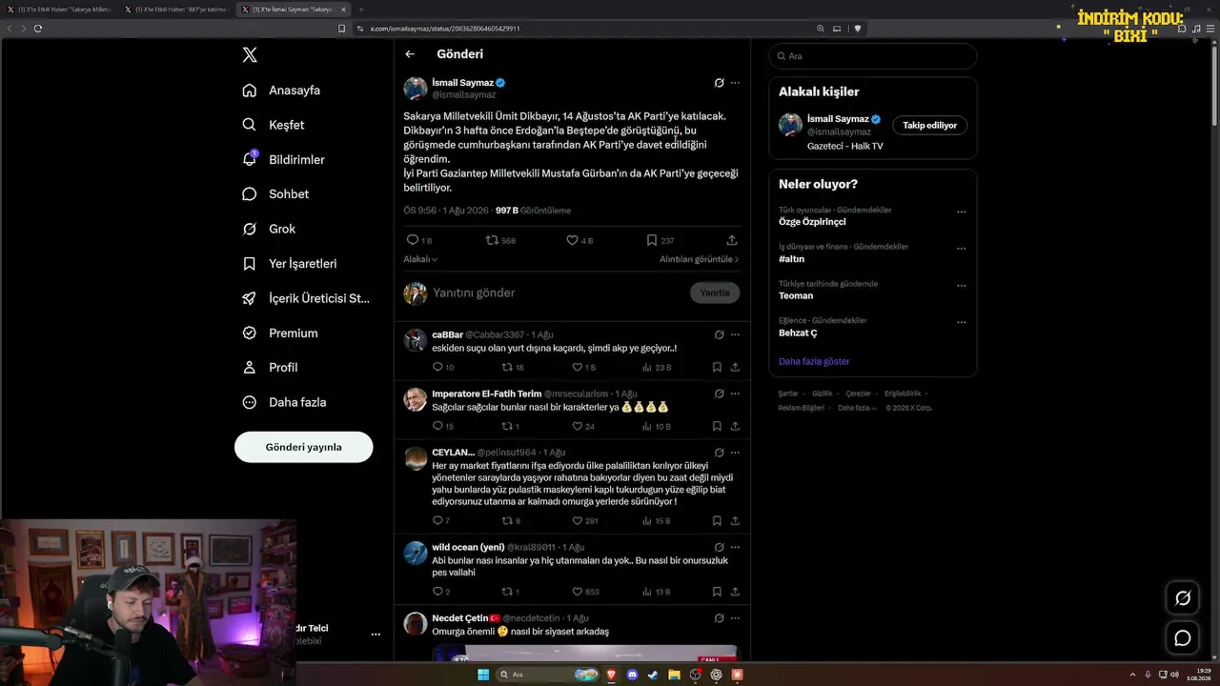Reload the page in the browser

[x=37, y=29]
